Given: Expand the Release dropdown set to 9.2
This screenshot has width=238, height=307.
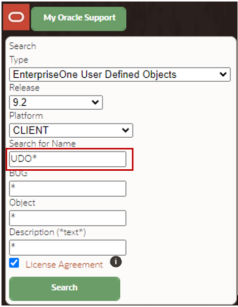Looking at the screenshot, I should (56, 102).
